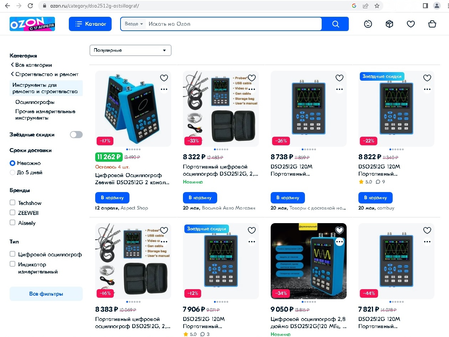449x337 pixels.
Task: Open the shopping cart icon in header
Action: click(x=432, y=24)
